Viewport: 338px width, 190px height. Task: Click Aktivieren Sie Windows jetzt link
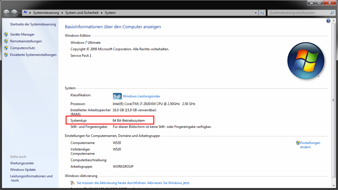point(168,183)
